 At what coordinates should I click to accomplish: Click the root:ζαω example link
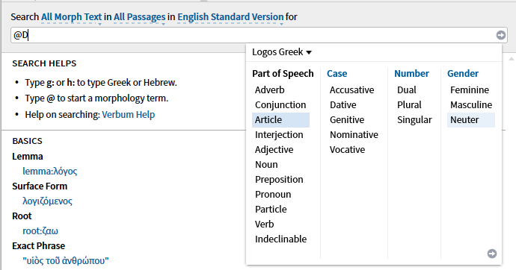click(x=40, y=231)
